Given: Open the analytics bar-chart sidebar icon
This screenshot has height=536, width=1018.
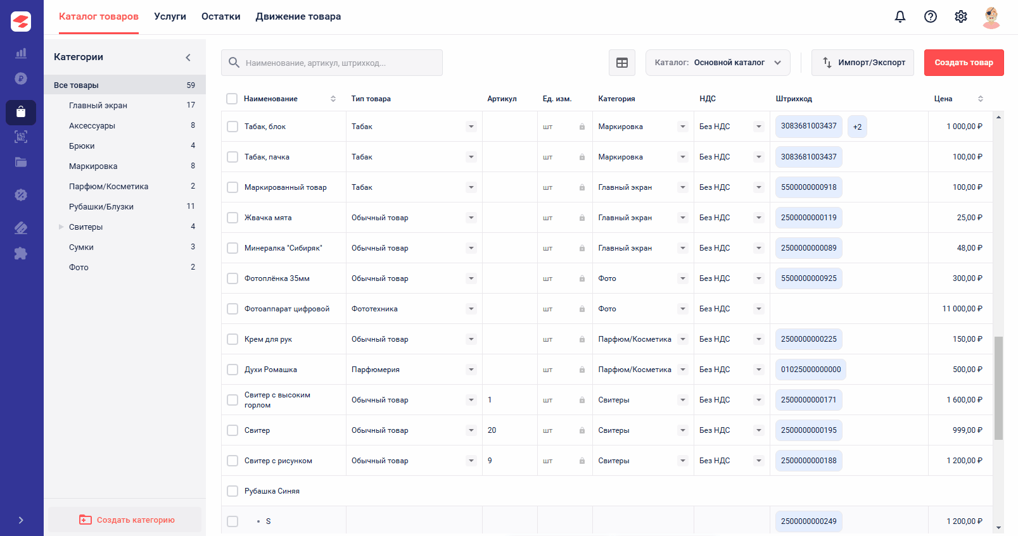Looking at the screenshot, I should [21, 53].
